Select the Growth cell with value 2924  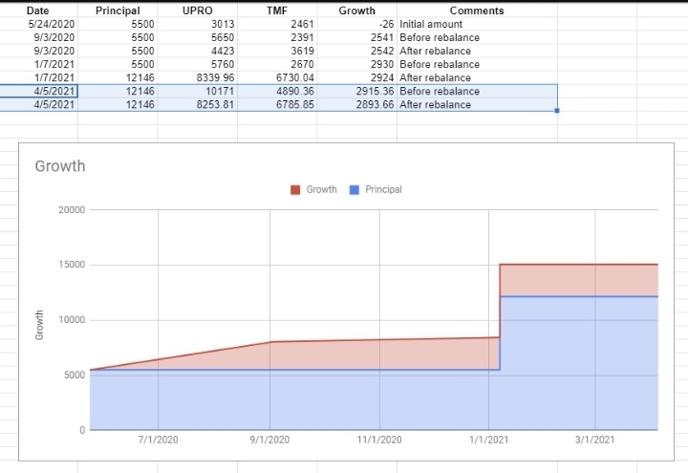pyautogui.click(x=356, y=77)
